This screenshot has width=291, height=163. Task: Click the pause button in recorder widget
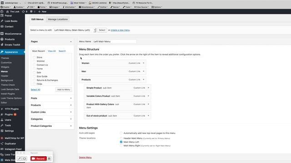coord(49,158)
